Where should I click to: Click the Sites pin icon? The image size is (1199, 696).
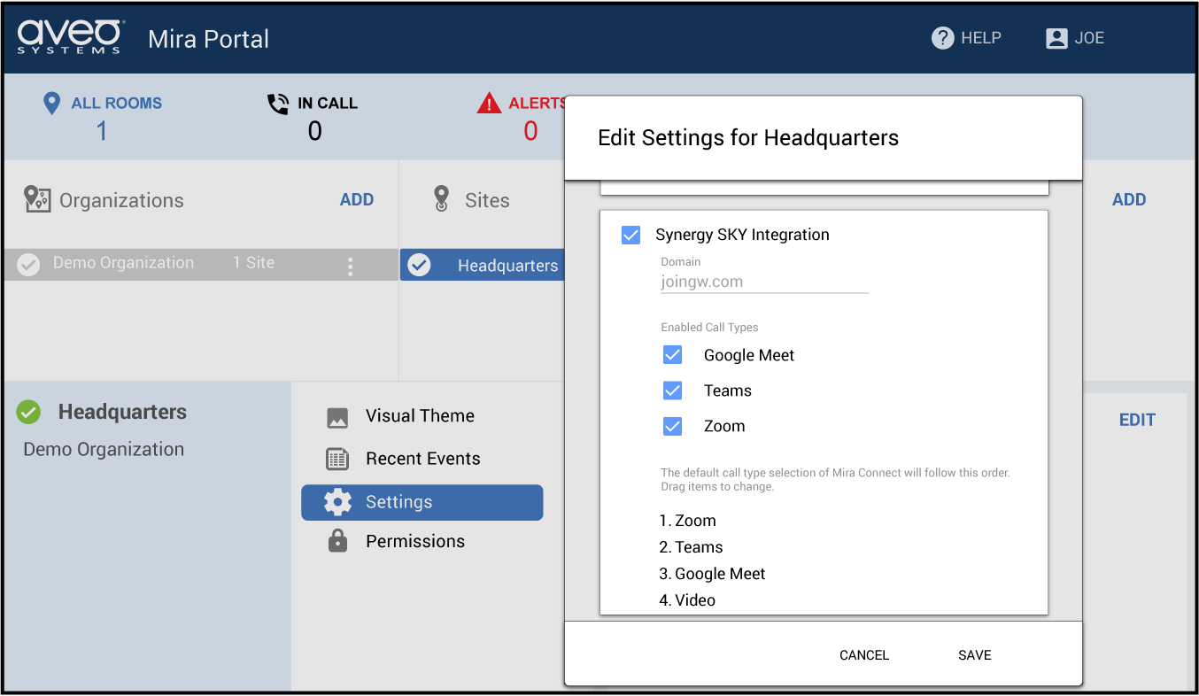point(441,199)
